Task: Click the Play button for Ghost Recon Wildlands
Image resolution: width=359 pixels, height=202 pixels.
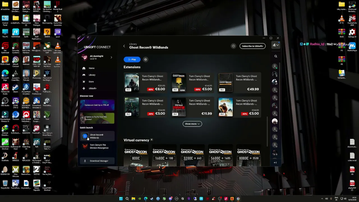Action: click(x=132, y=59)
